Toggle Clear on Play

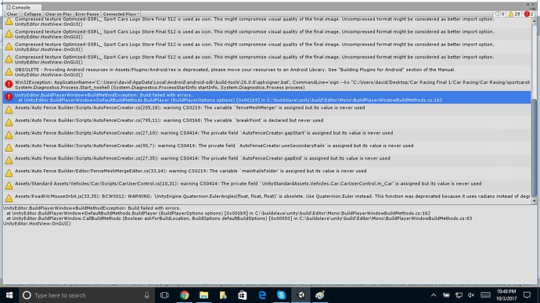(x=58, y=14)
